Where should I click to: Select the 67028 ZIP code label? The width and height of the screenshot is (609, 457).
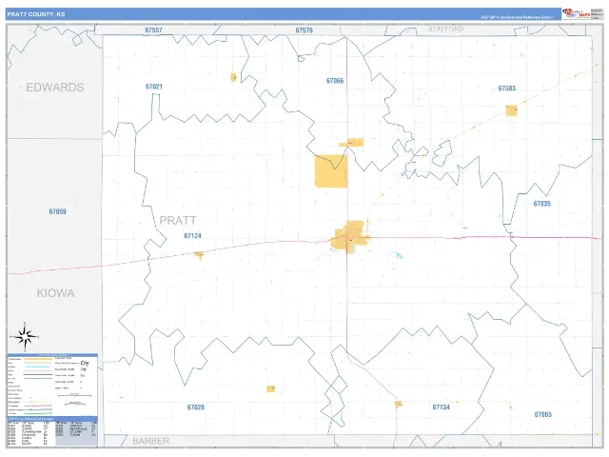click(x=196, y=407)
